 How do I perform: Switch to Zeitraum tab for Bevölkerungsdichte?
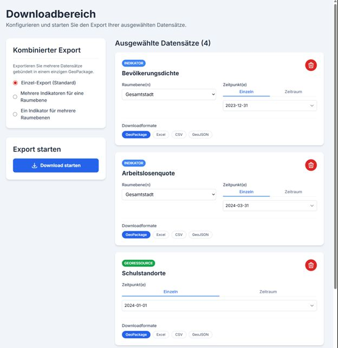(x=294, y=91)
